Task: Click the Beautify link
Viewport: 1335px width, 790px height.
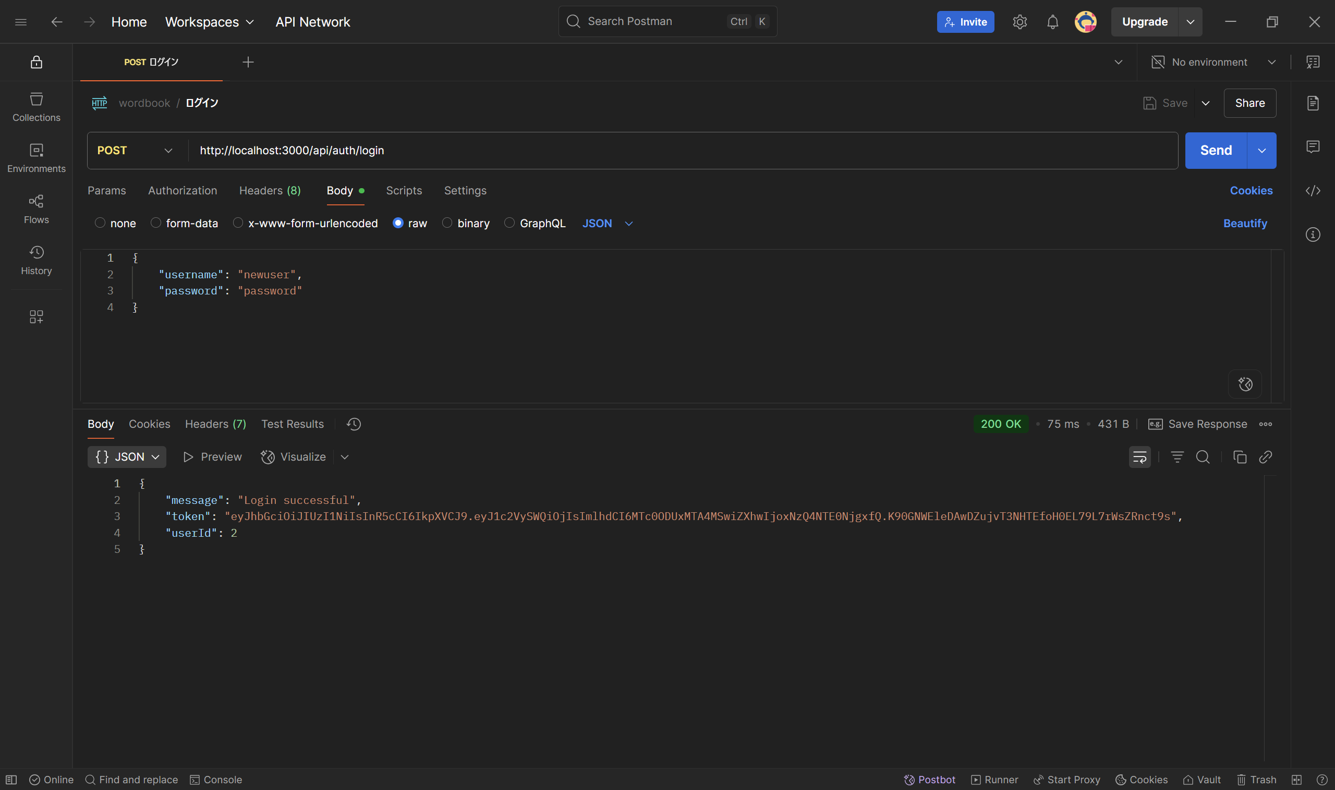Action: click(1245, 224)
